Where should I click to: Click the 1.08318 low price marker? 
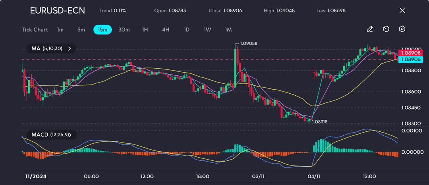tap(319, 122)
